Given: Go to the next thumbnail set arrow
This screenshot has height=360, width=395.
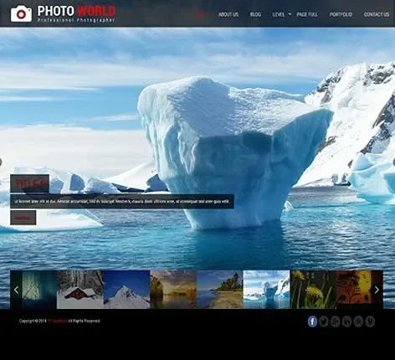Looking at the screenshot, I should (377, 290).
